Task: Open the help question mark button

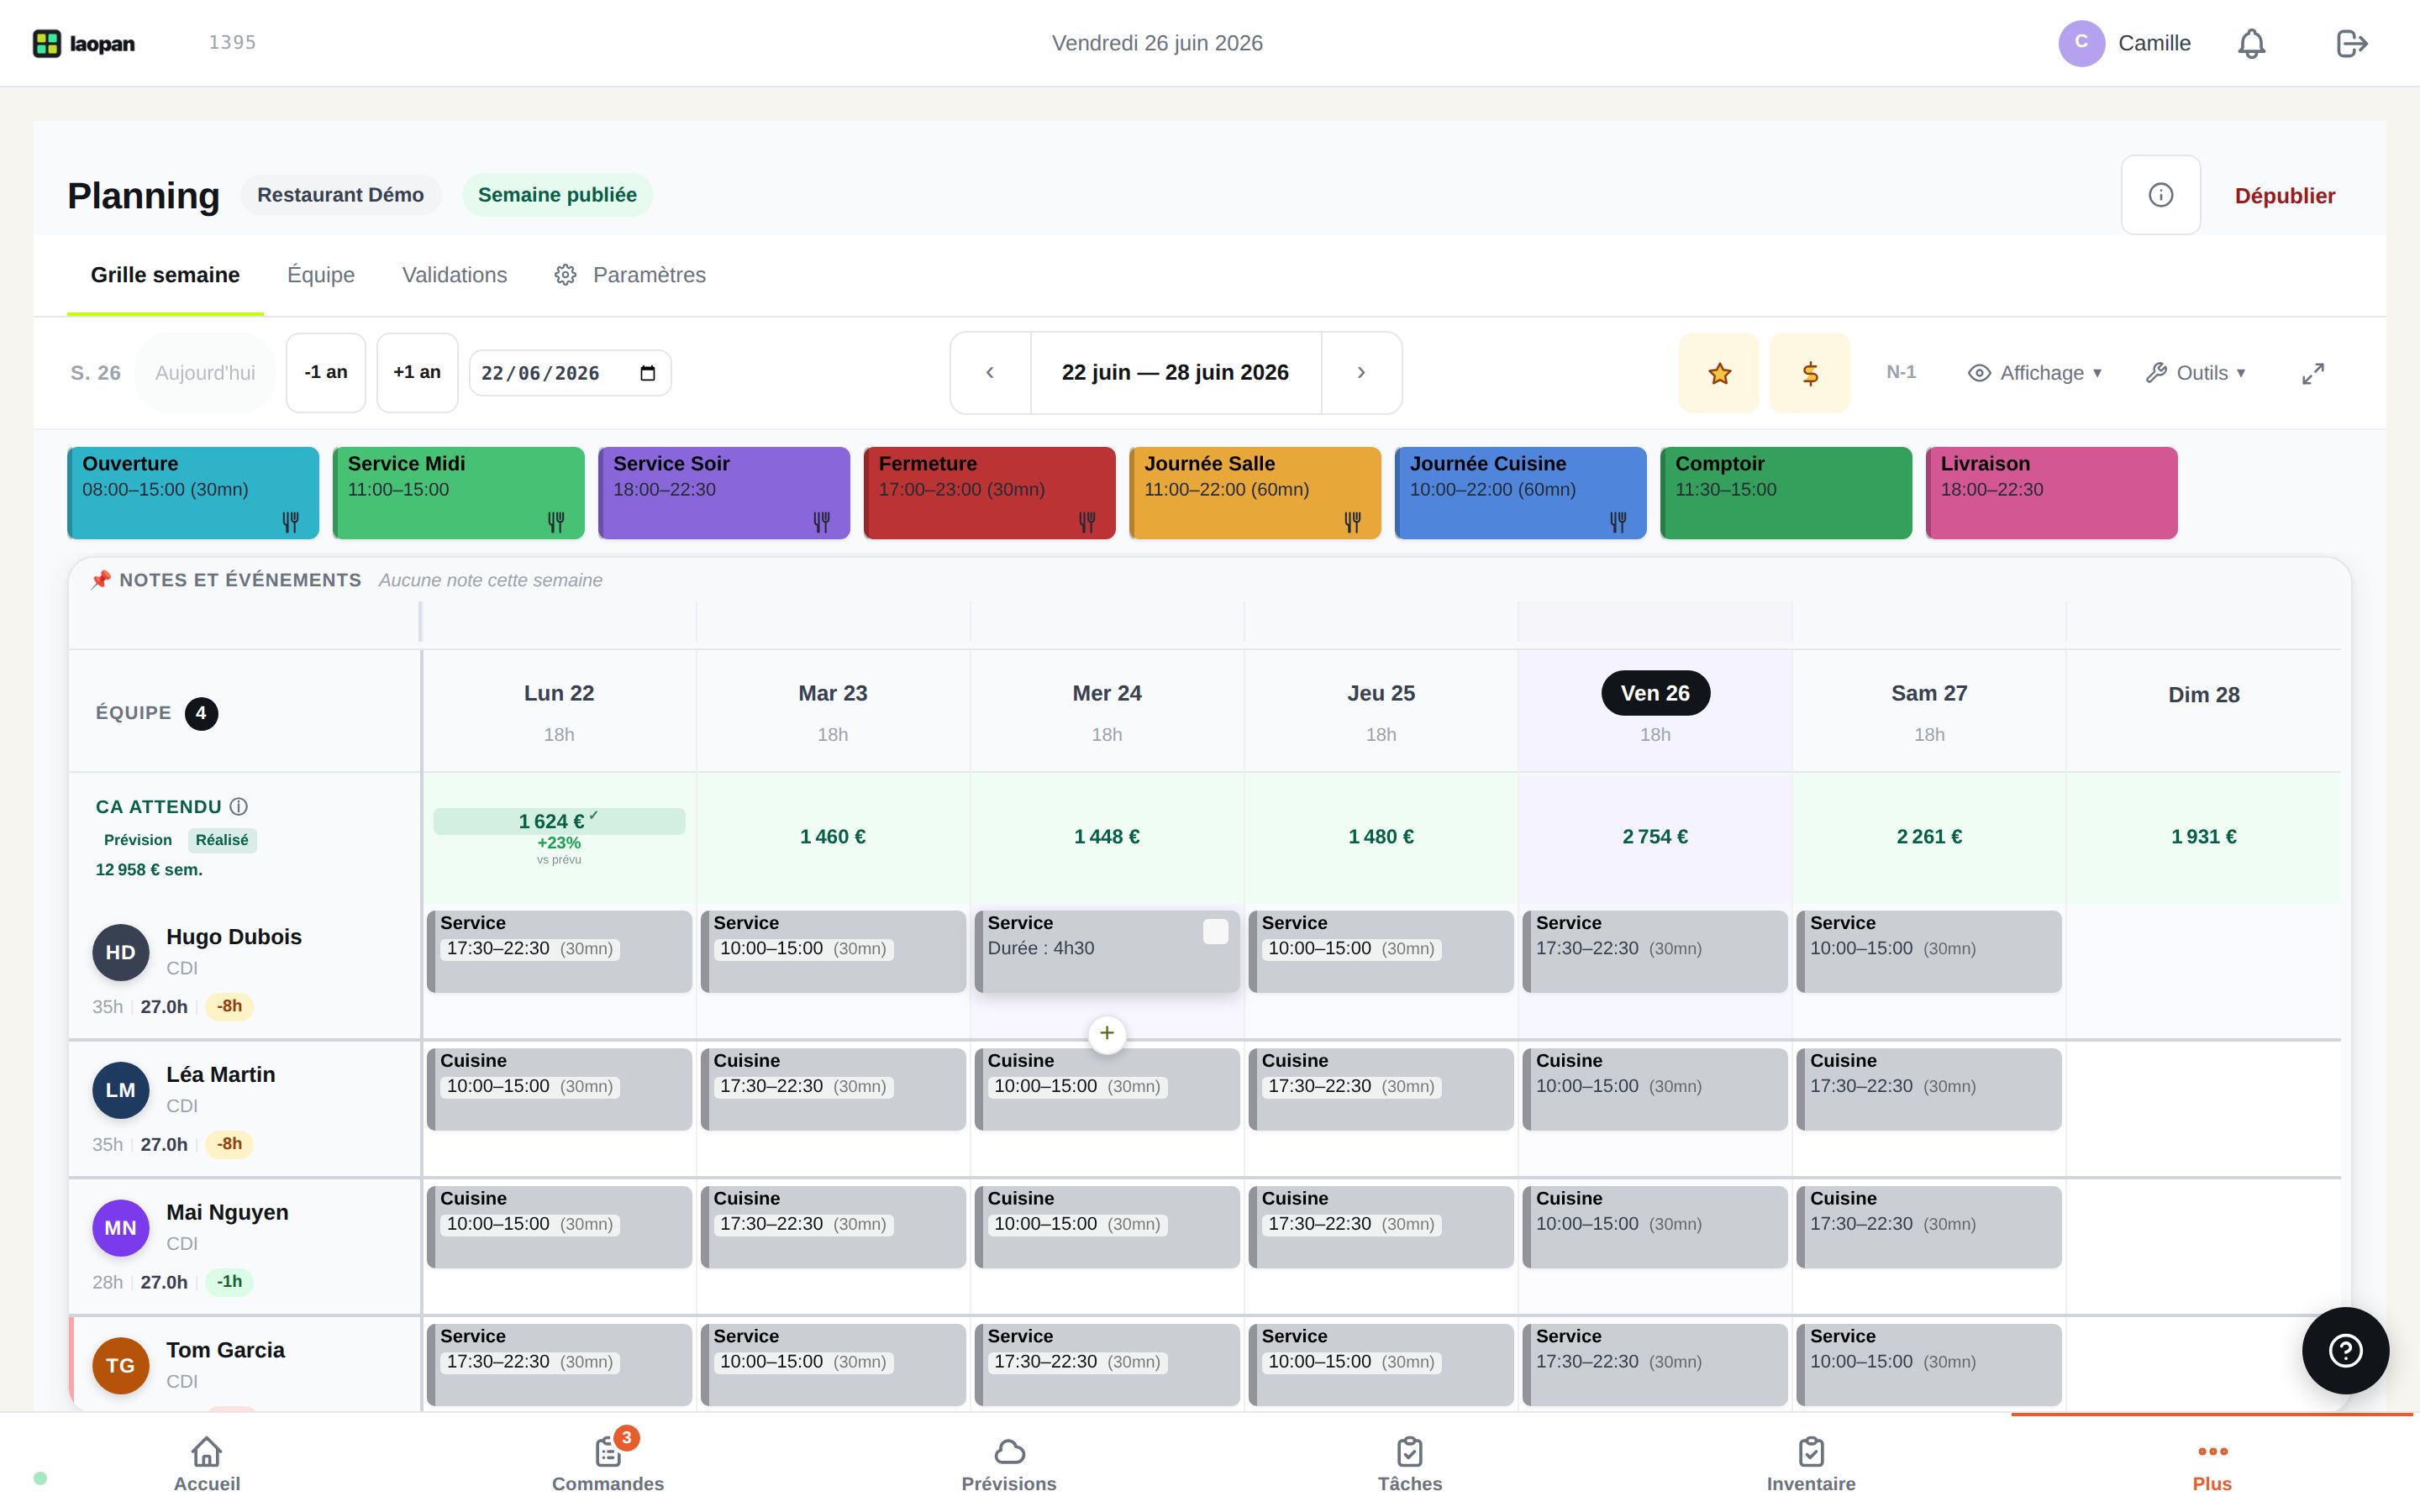Action: [x=2345, y=1351]
